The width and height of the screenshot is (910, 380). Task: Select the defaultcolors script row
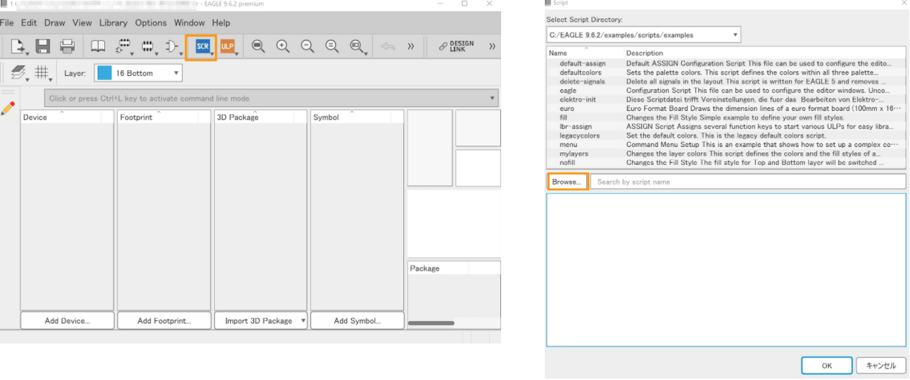726,72
